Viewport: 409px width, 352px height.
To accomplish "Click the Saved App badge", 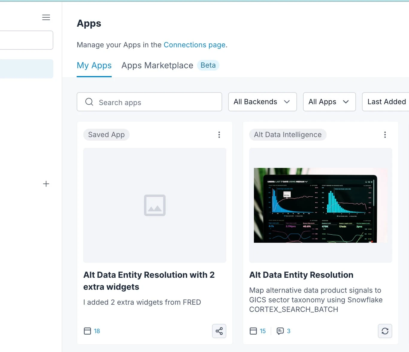I will click(106, 135).
